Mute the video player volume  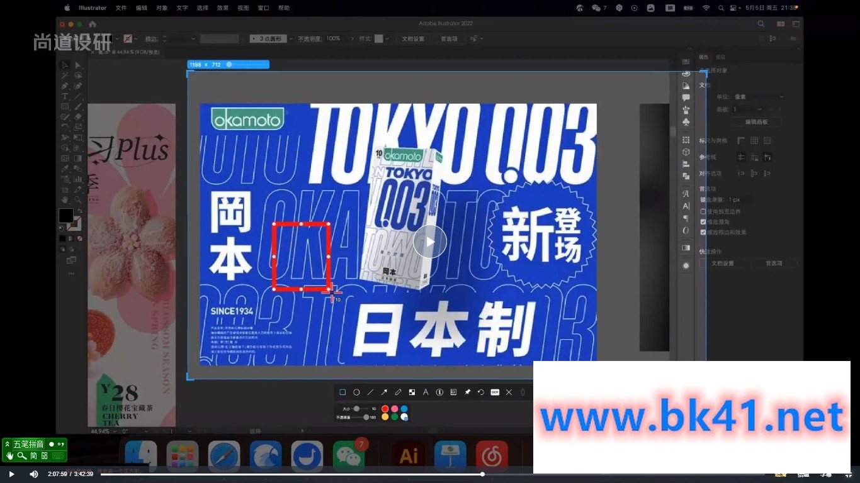[34, 474]
